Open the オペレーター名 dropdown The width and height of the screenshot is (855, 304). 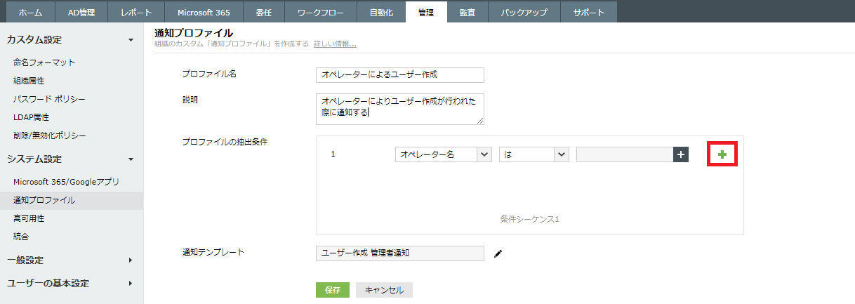[443, 154]
